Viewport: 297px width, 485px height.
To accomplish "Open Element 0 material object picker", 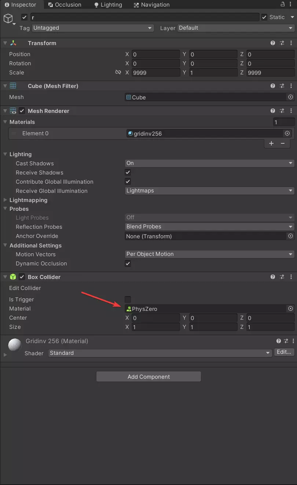I will (x=287, y=133).
